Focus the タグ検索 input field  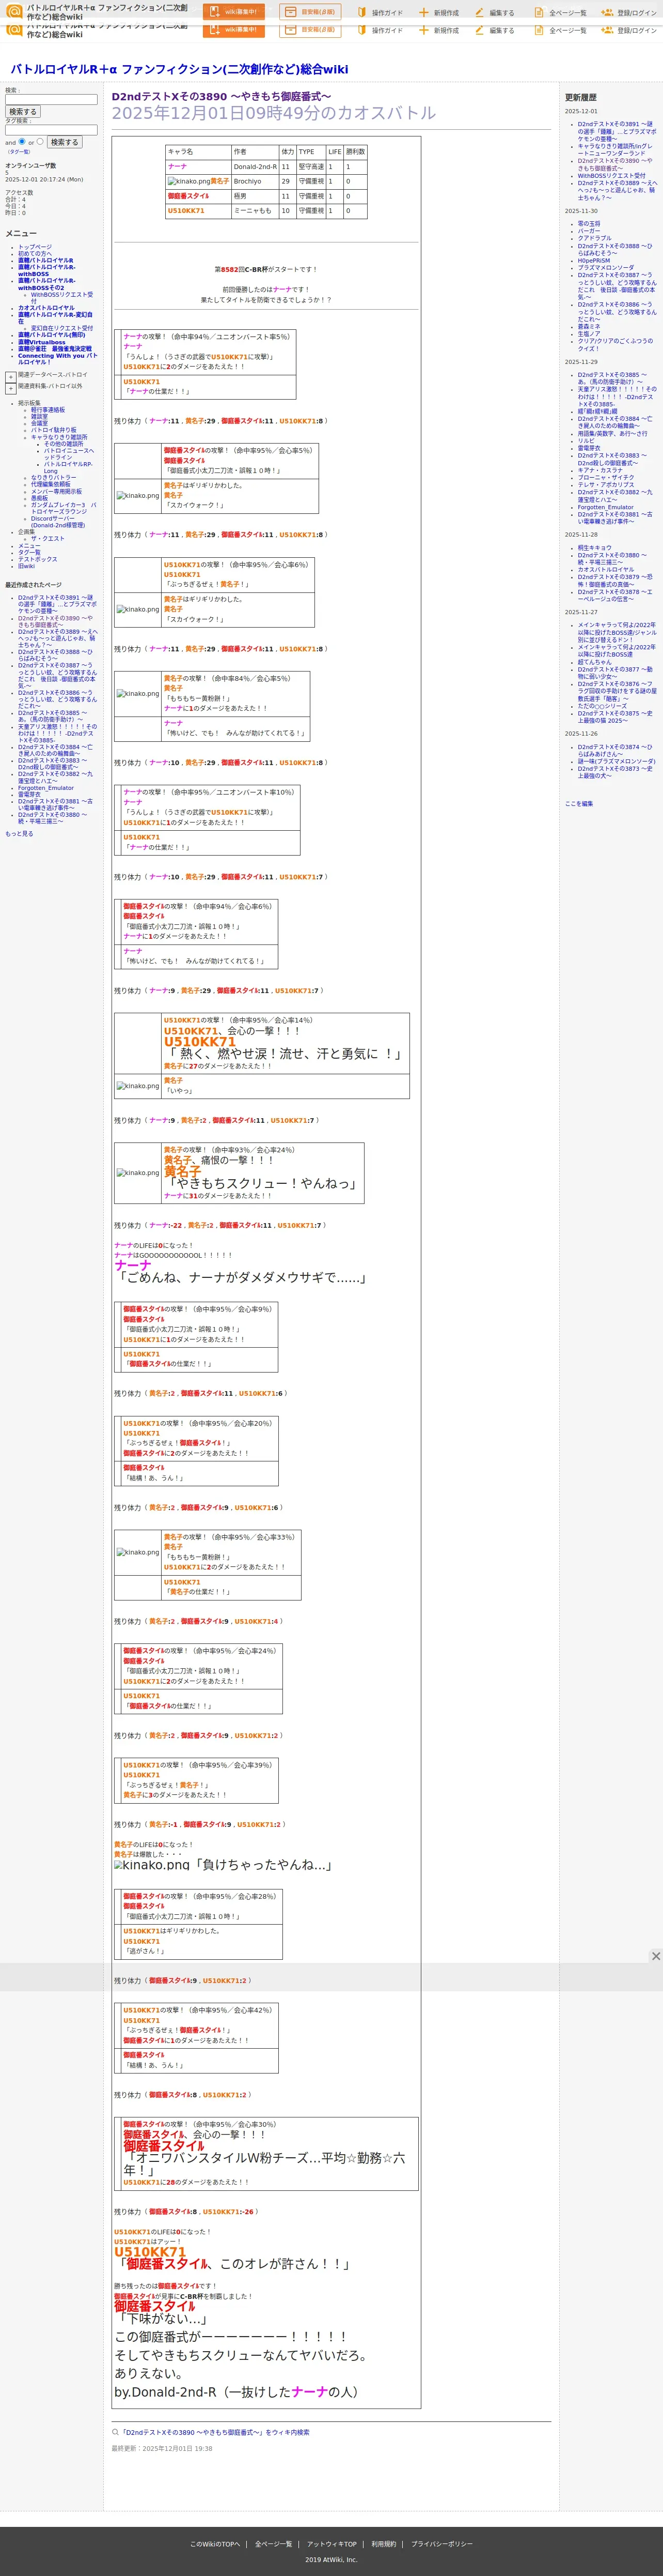point(51,130)
